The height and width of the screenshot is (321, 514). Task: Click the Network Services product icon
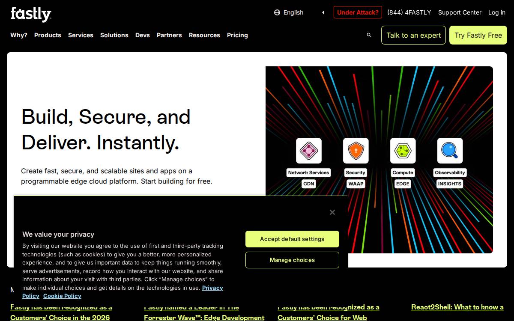click(x=309, y=151)
